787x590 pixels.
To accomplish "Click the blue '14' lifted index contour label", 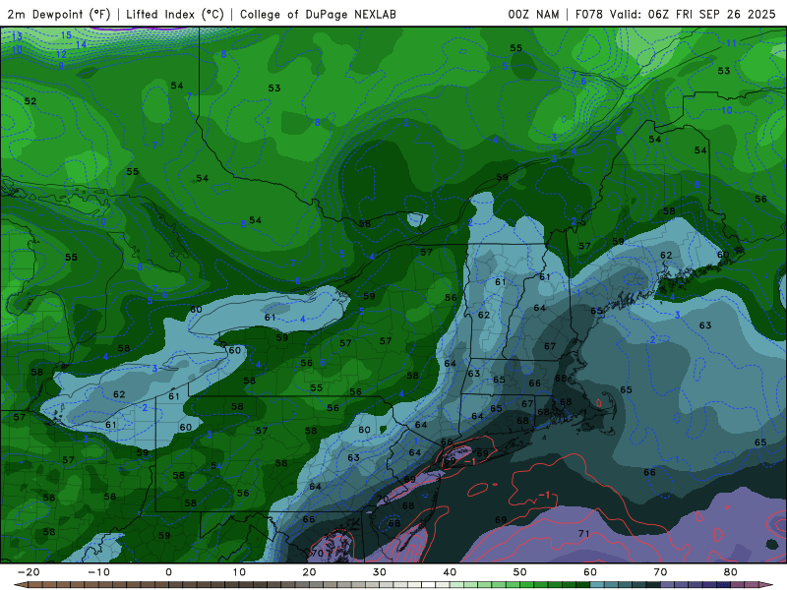I will [82, 44].
